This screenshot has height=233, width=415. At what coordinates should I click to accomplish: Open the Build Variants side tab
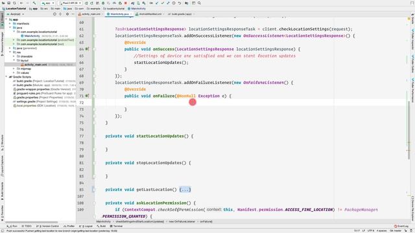2,191
